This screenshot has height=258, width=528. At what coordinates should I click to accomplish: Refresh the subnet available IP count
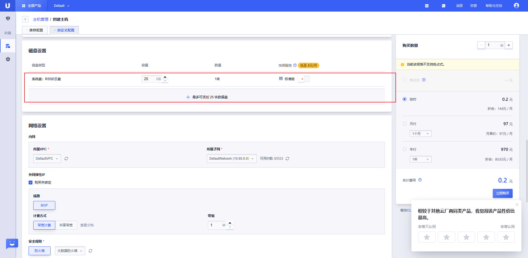(287, 159)
